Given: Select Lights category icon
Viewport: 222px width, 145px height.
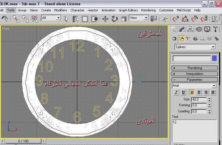Looking at the screenshot, I should pos(188,39).
